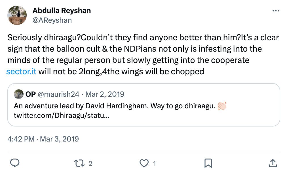Click the @AReyshan handle
287x173 pixels.
point(52,20)
